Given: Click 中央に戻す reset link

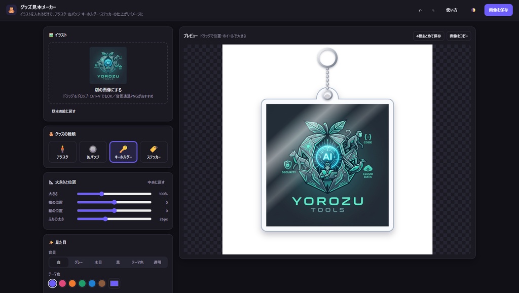Looking at the screenshot, I should 156,182.
